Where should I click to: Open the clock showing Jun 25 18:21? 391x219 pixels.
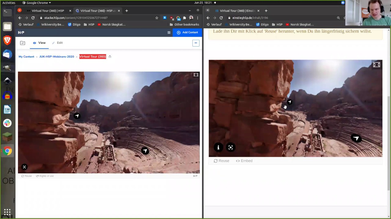(203, 3)
